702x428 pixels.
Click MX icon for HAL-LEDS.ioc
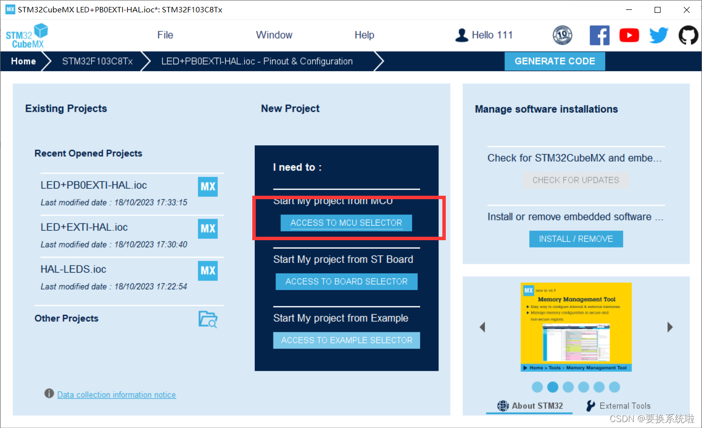tap(208, 271)
